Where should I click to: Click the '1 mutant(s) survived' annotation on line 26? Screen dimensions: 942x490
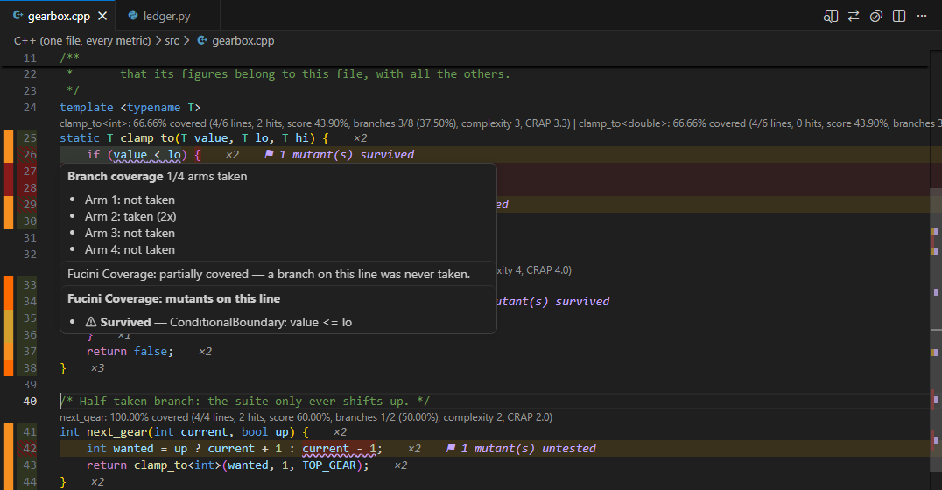[x=347, y=154]
